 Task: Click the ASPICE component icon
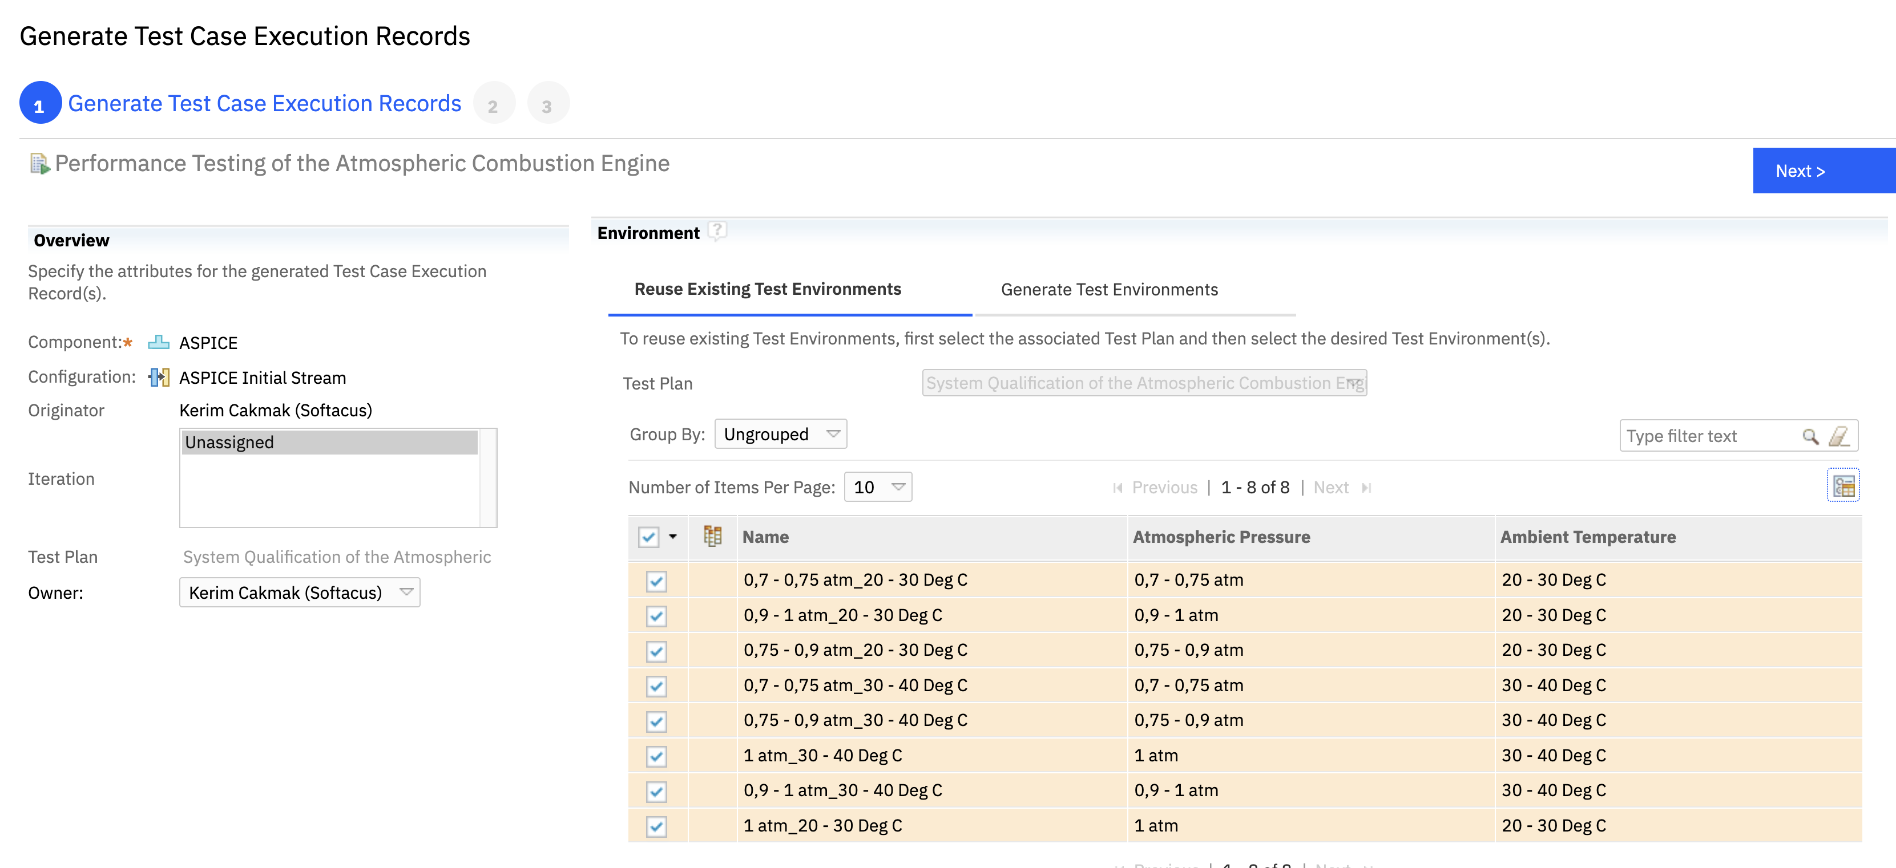tap(158, 343)
